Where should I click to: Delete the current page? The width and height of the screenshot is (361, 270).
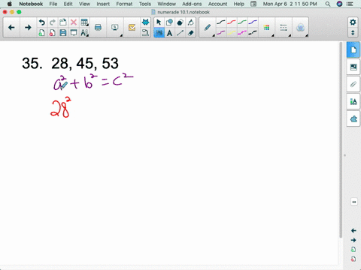53,33
